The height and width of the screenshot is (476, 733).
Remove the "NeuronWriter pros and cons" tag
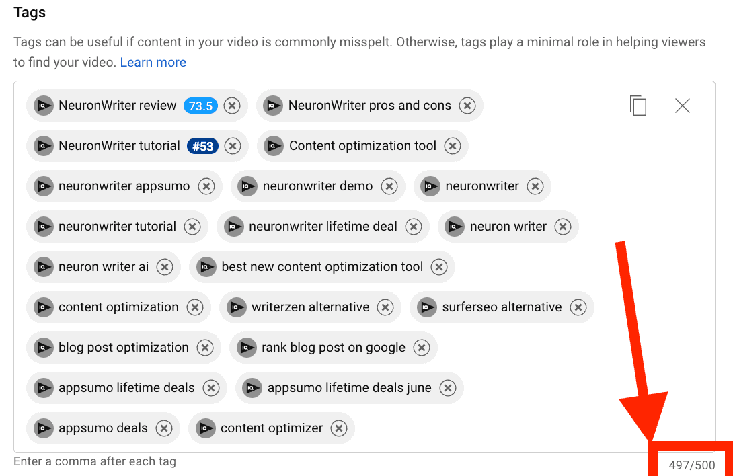coord(467,106)
